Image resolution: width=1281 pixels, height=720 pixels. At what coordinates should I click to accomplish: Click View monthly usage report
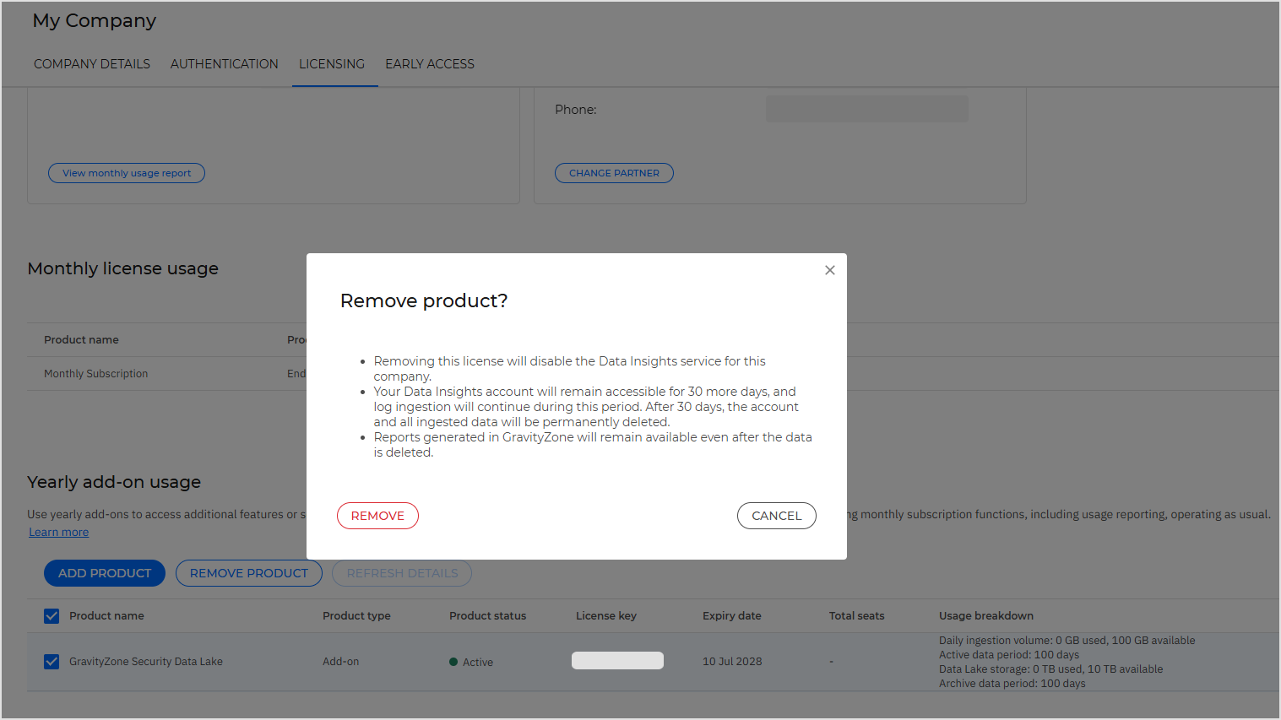tap(126, 172)
